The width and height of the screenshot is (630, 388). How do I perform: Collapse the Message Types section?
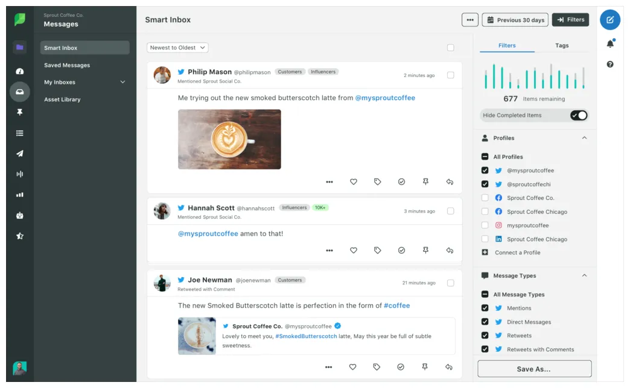pyautogui.click(x=584, y=275)
